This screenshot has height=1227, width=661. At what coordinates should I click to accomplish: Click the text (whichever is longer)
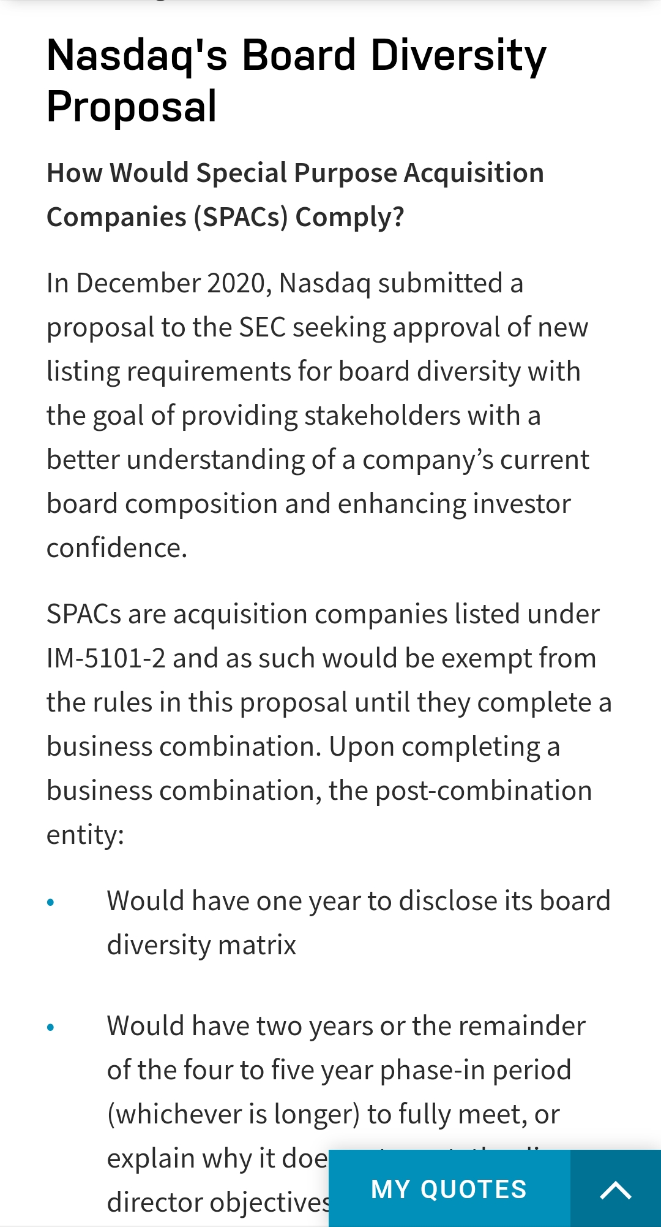click(233, 1114)
